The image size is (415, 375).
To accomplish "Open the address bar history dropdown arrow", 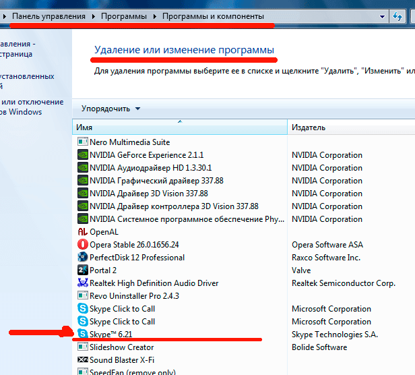I will (382, 17).
